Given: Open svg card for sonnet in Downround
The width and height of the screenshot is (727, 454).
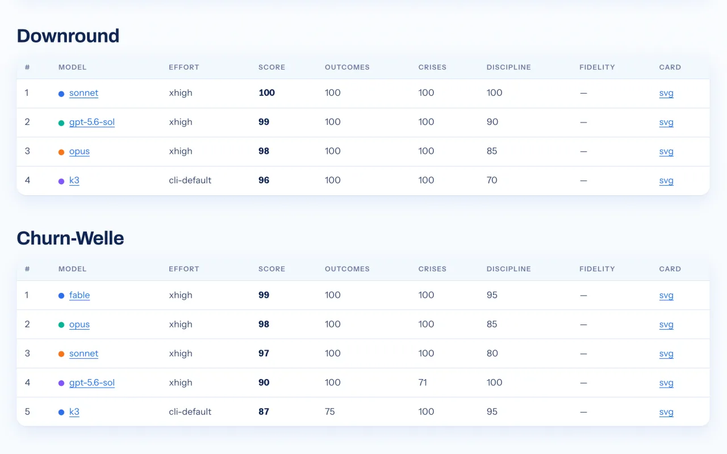Looking at the screenshot, I should coord(666,93).
